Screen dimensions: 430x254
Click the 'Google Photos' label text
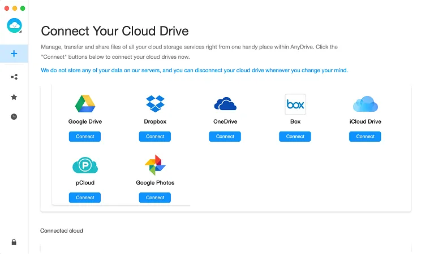pos(155,182)
